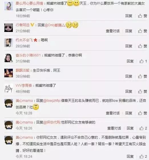
Task: Open 查看对话 on 行者阿远's reply
Action: coord(113,31)
